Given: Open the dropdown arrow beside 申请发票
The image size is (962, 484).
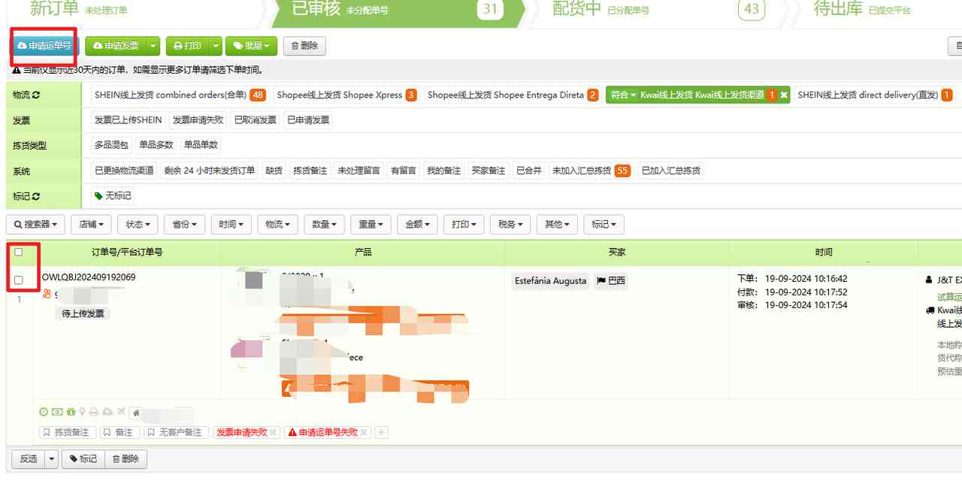Looking at the screenshot, I should 153,46.
